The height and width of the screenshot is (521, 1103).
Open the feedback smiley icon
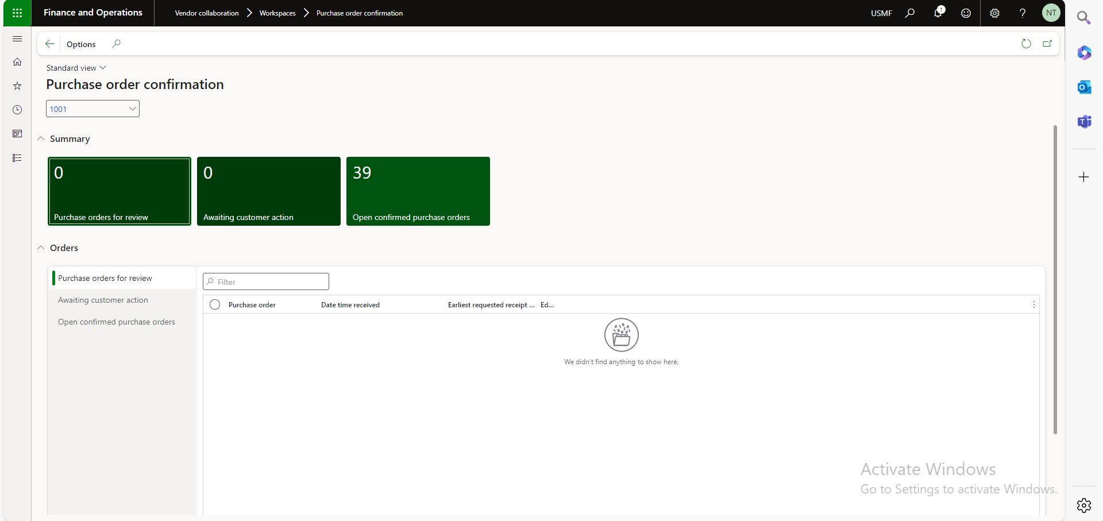[x=966, y=13]
